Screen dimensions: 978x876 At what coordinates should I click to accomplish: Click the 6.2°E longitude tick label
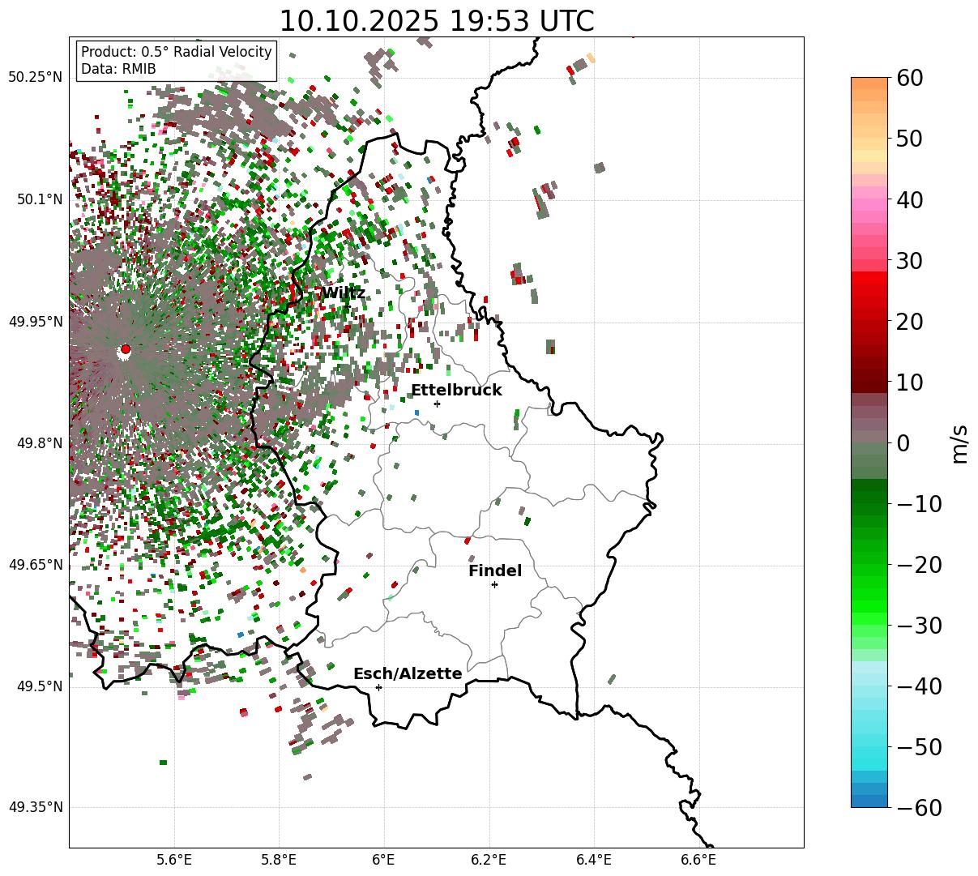click(x=489, y=861)
